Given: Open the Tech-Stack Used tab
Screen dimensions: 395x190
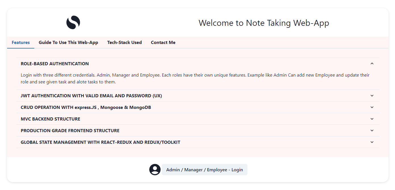Looking at the screenshot, I should 124,43.
